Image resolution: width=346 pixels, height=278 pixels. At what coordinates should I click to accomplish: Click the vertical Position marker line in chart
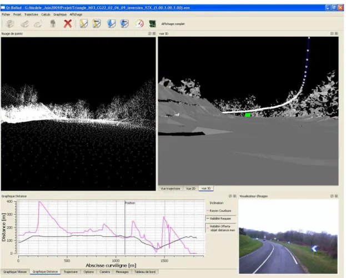tap(124, 227)
